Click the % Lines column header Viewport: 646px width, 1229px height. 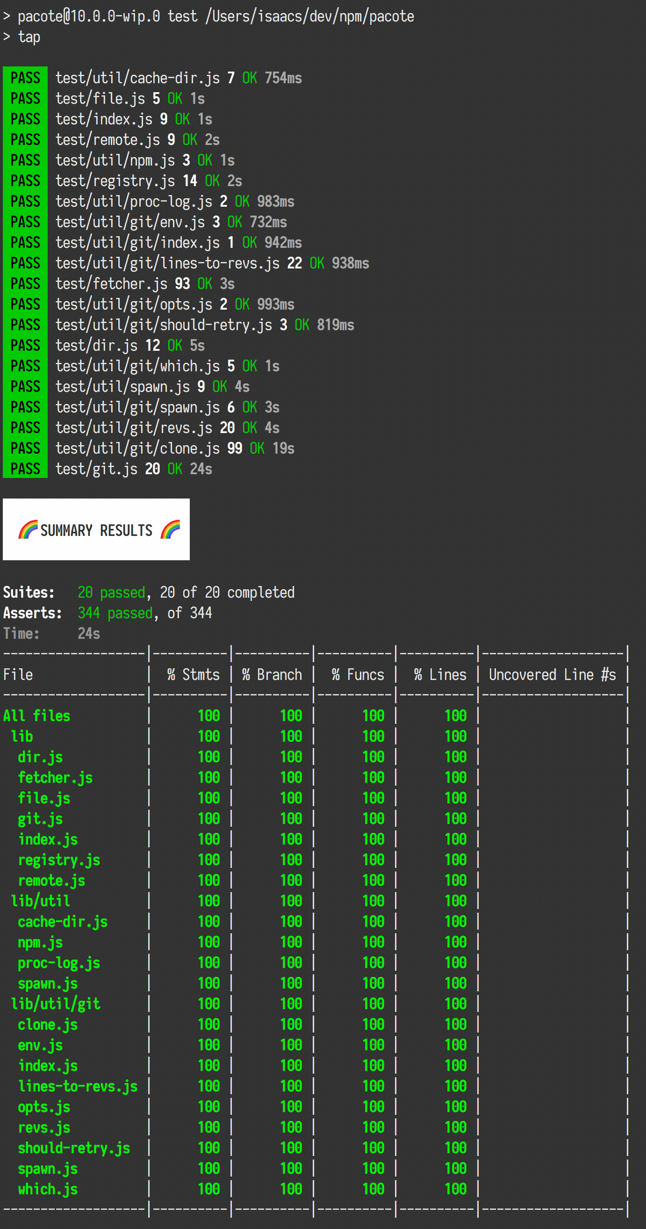(x=440, y=674)
